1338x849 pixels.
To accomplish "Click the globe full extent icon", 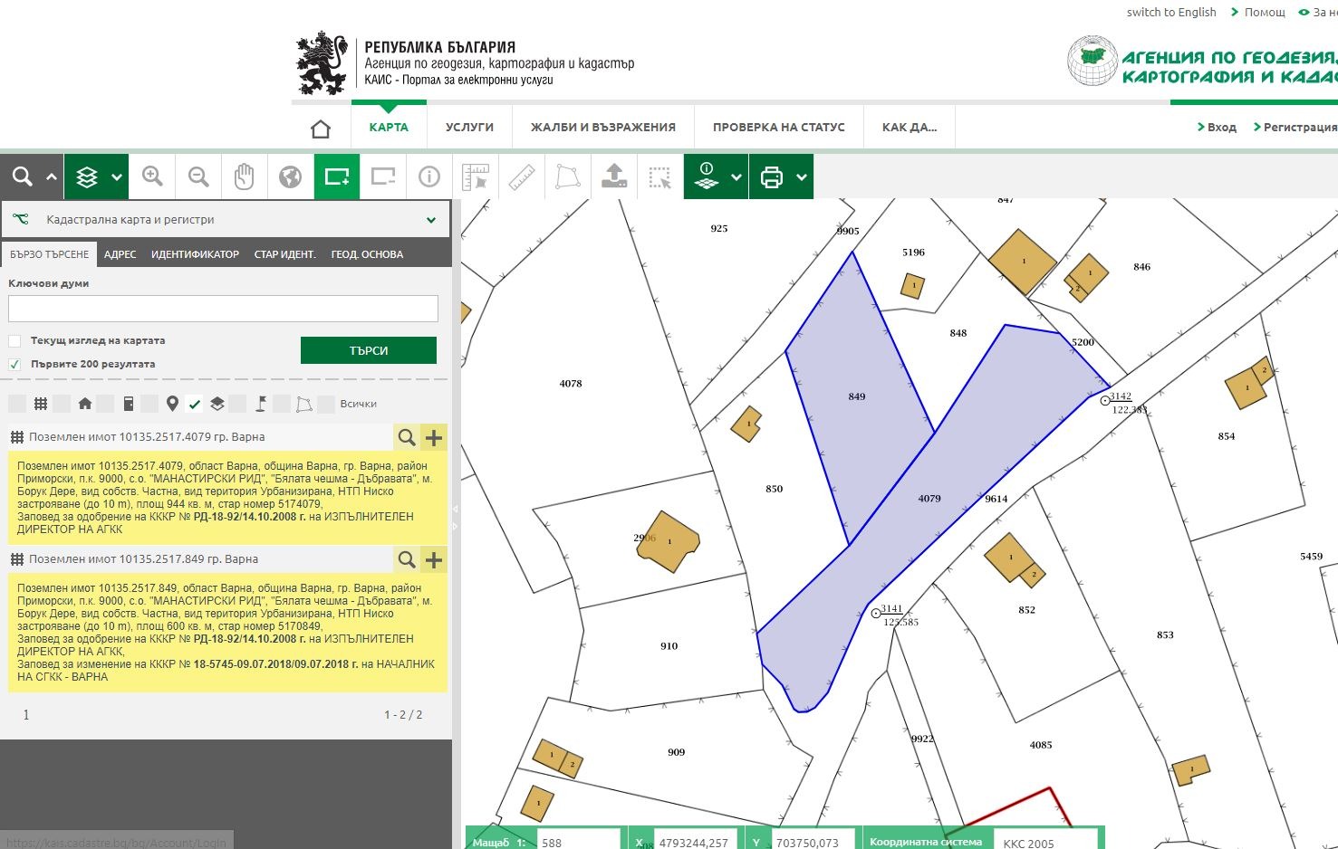I will point(291,176).
